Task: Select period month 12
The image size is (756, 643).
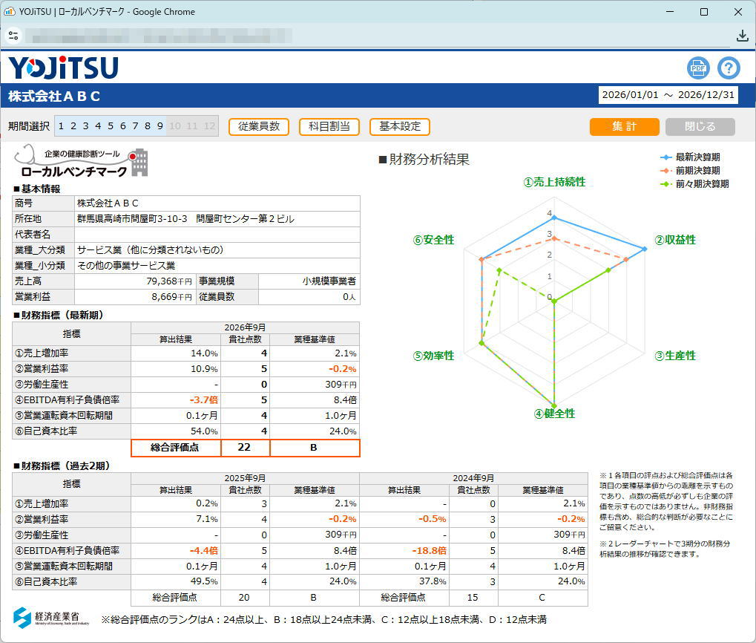Action: click(x=209, y=126)
